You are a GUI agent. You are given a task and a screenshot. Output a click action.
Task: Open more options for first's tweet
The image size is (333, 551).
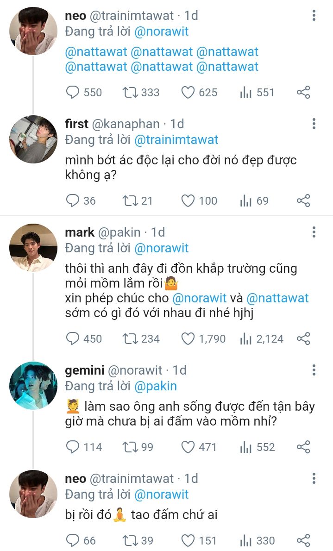[x=314, y=124]
